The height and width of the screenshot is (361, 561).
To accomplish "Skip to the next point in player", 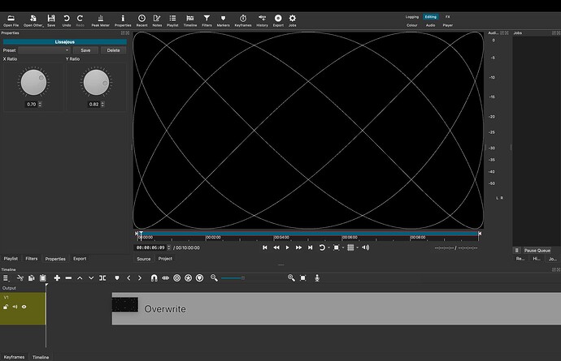I will [311, 247].
